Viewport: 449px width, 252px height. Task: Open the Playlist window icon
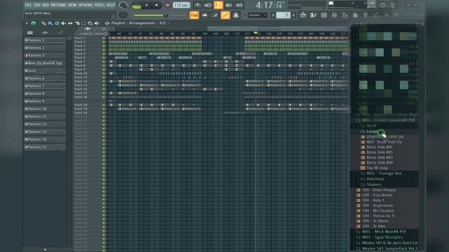coord(303,15)
